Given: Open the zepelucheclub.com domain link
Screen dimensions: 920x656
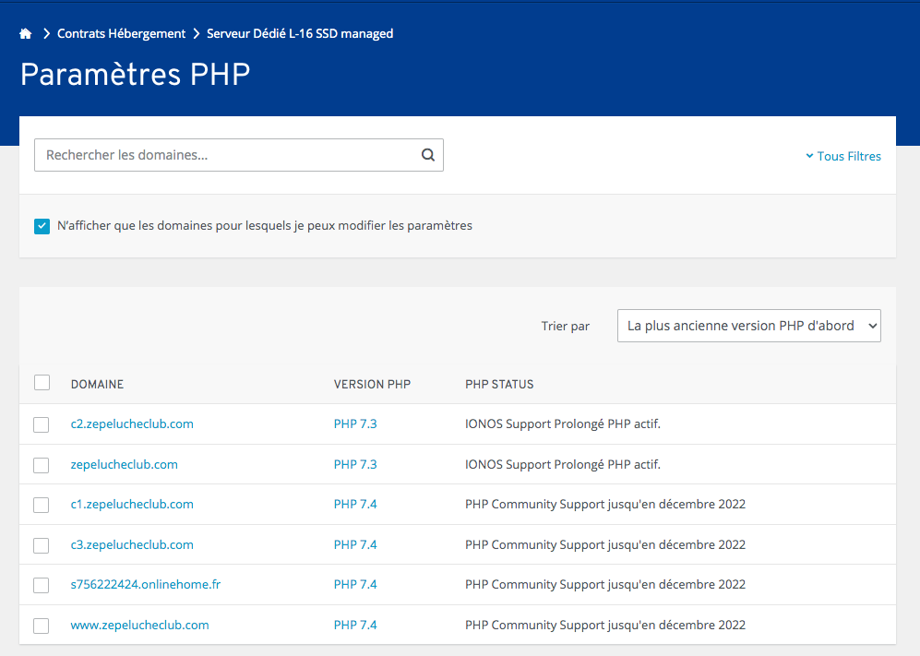Looking at the screenshot, I should [x=124, y=464].
